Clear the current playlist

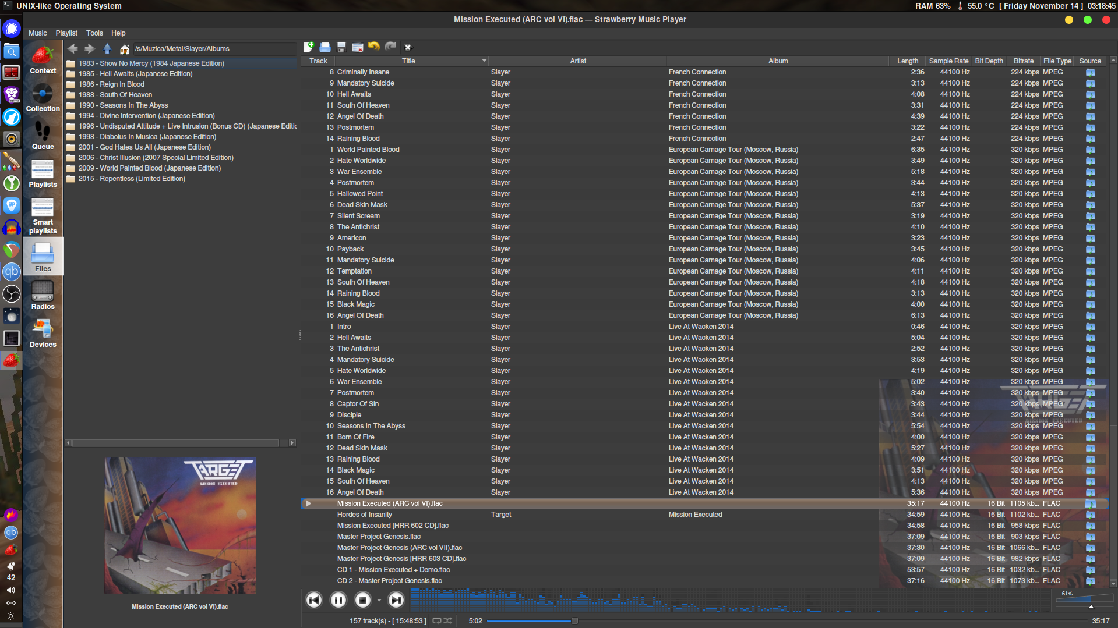[358, 47]
